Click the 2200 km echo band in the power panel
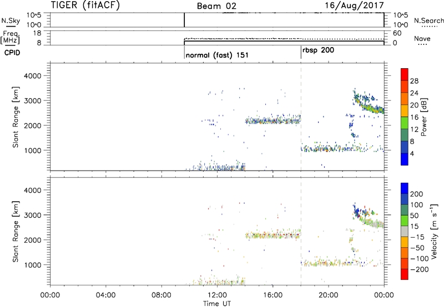Image resolution: width=444 pixels, height=307 pixels. [x=273, y=121]
